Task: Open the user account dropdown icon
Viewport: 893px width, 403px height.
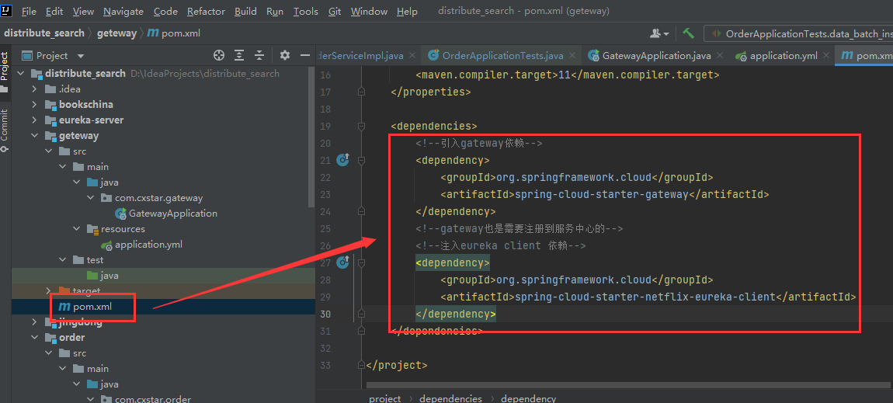Action: pyautogui.click(x=659, y=33)
